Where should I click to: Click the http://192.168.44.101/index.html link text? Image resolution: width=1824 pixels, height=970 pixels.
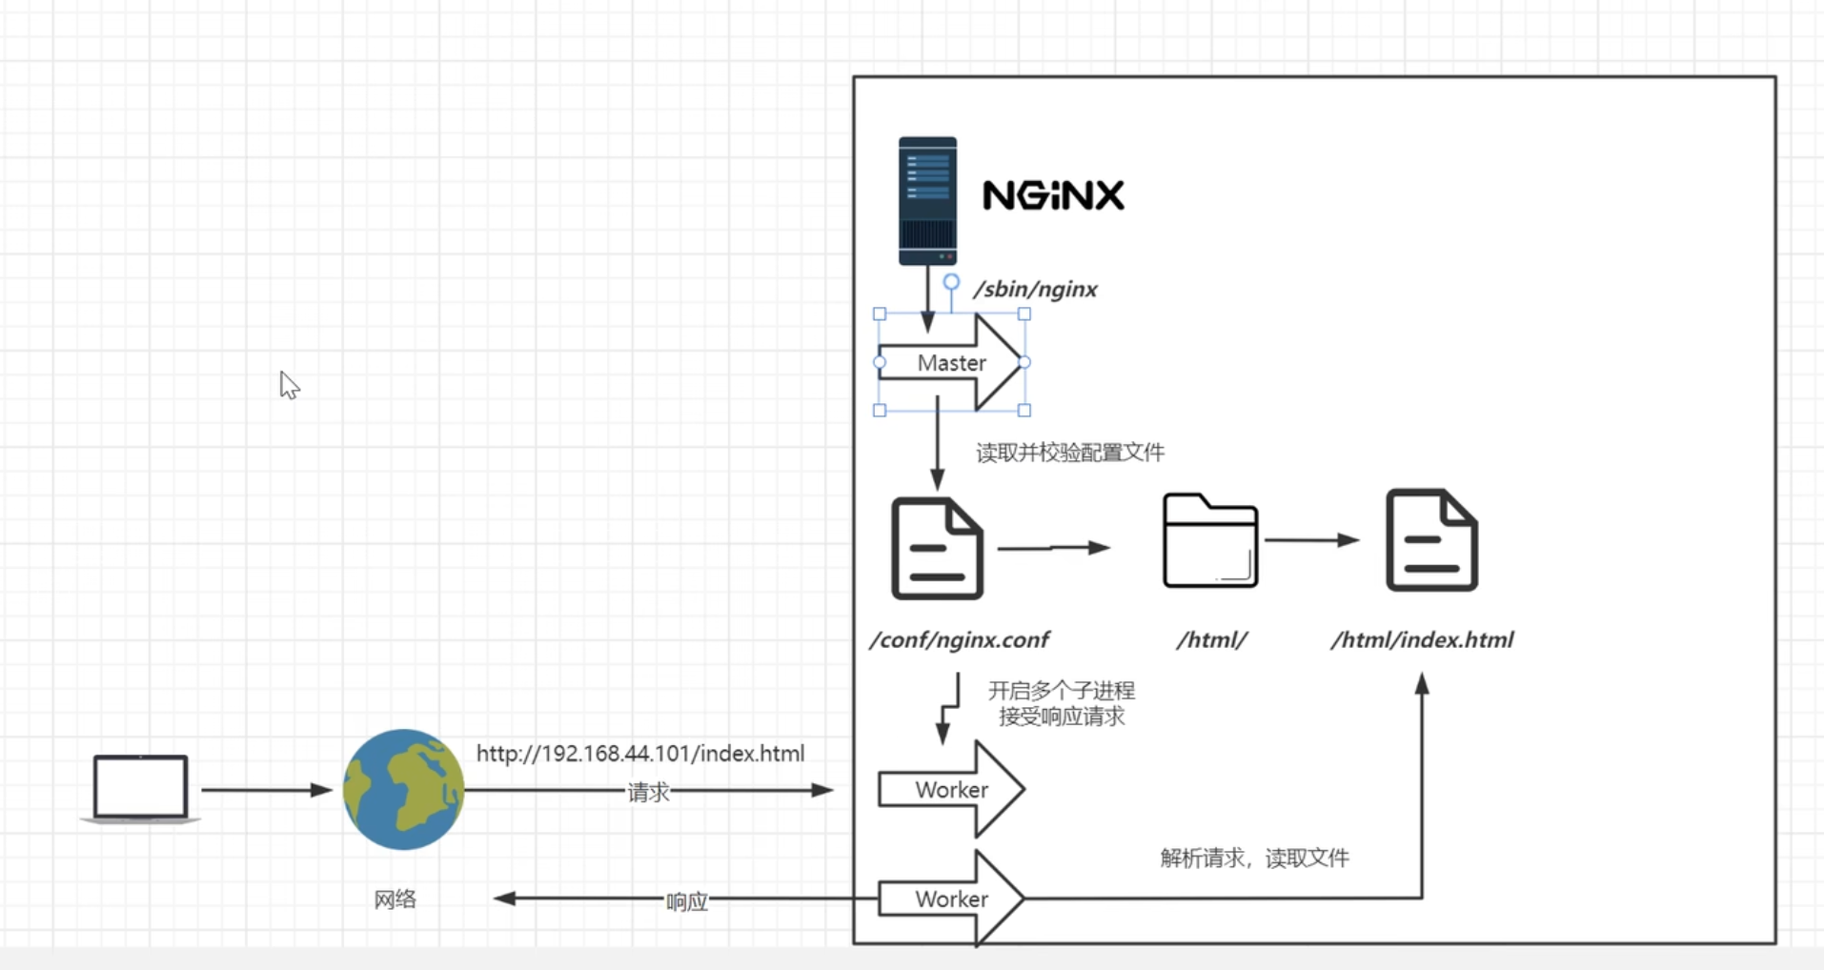point(640,754)
